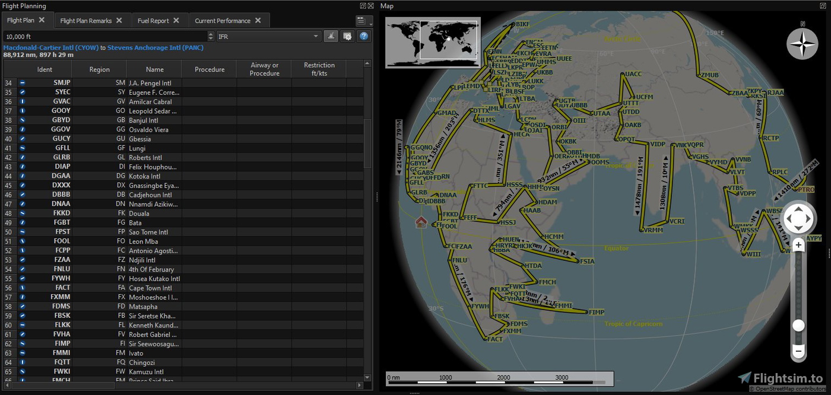Click the map zoom slider handle

point(798,325)
